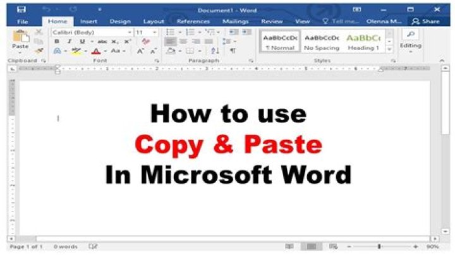Click the Save icon in title bar
Viewport: 455px width, 255px height.
coord(21,9)
